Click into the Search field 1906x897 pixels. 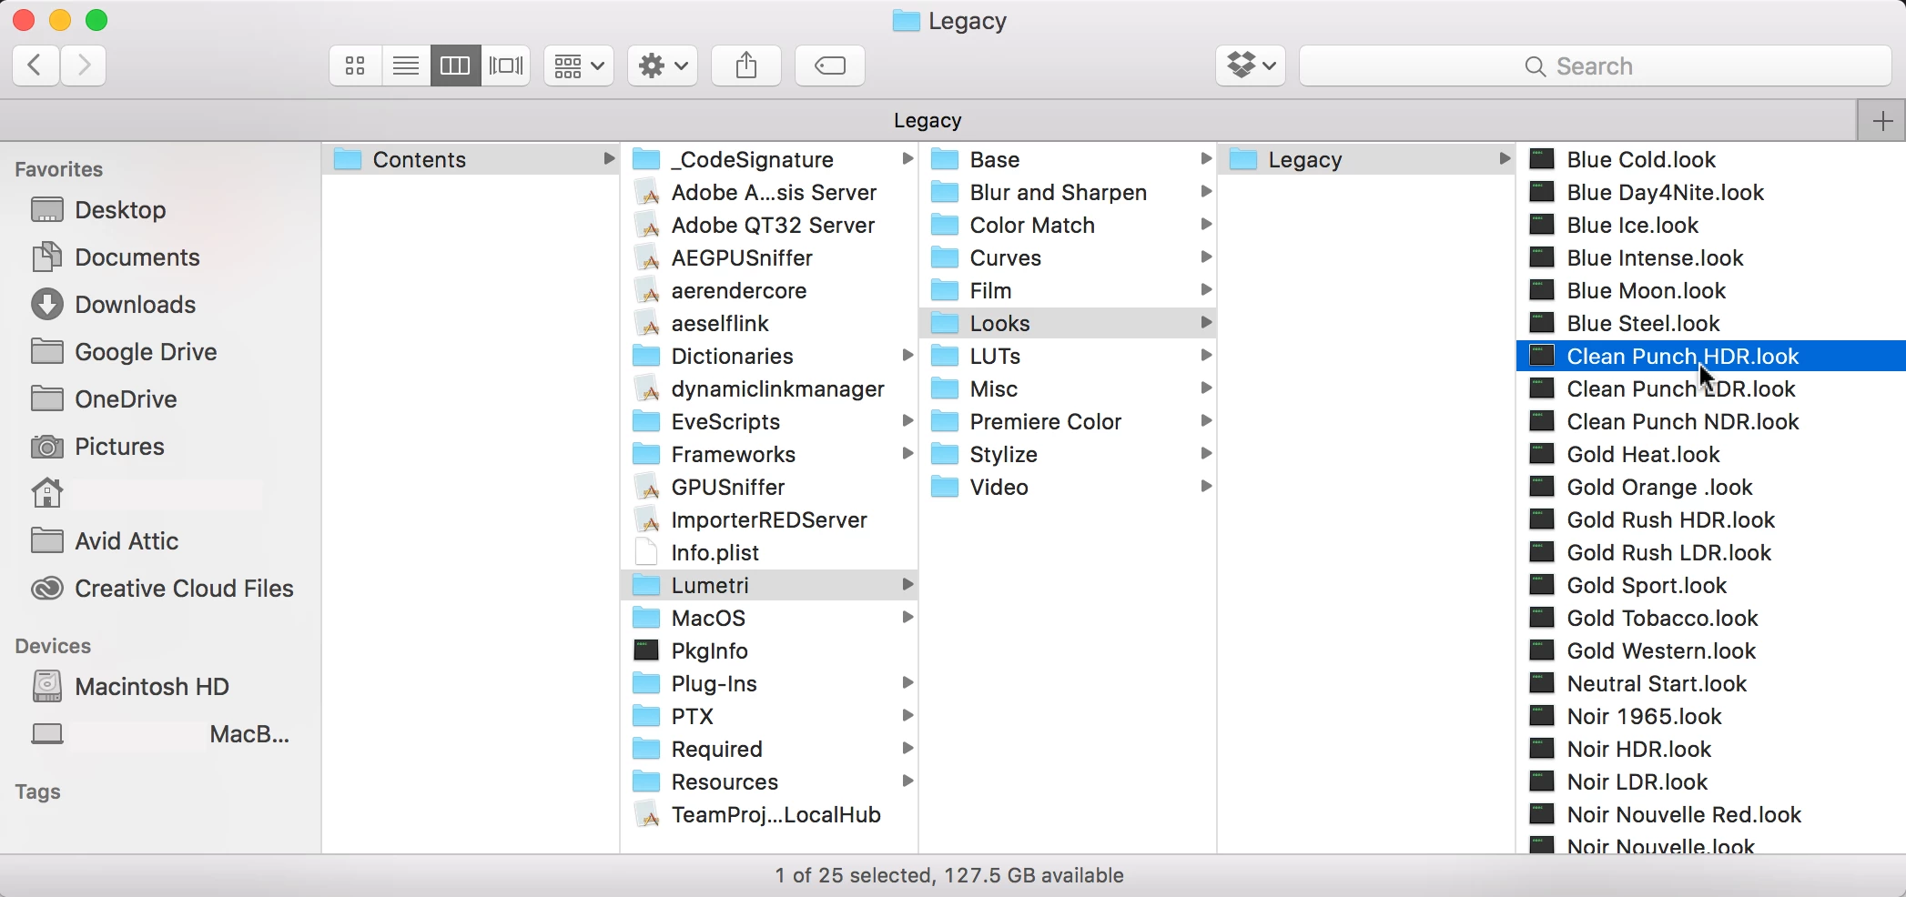tap(1595, 66)
